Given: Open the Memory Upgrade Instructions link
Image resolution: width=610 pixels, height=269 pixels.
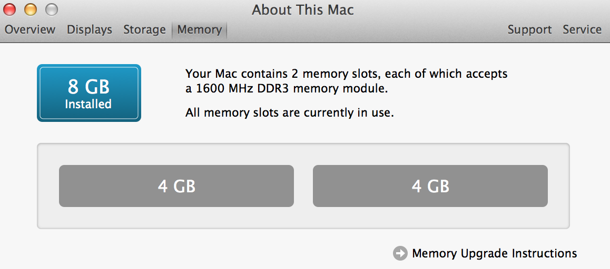Looking at the screenshot, I should click(494, 254).
